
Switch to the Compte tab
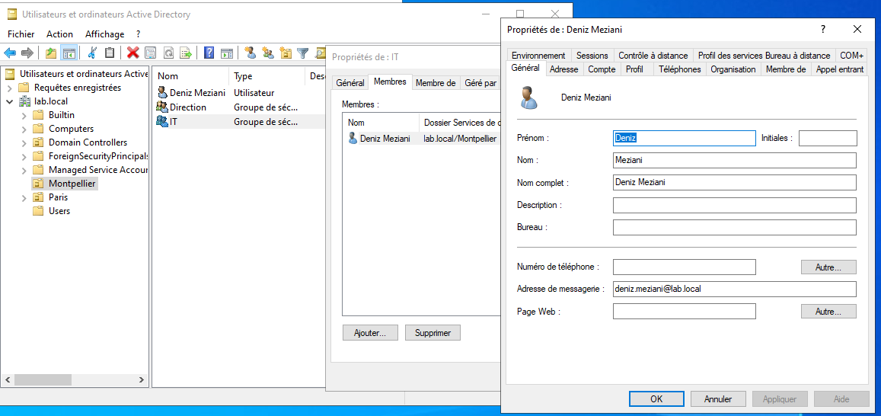pyautogui.click(x=602, y=69)
